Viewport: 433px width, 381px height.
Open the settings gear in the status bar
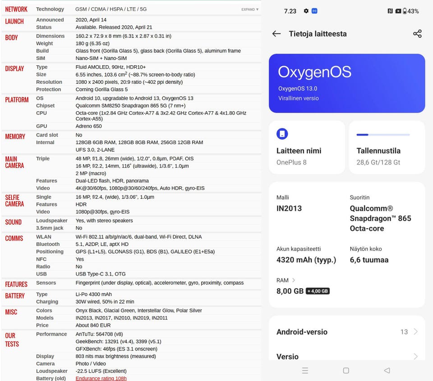[x=306, y=11]
